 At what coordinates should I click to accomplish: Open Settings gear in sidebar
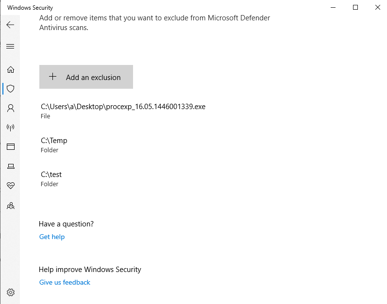coord(10,292)
